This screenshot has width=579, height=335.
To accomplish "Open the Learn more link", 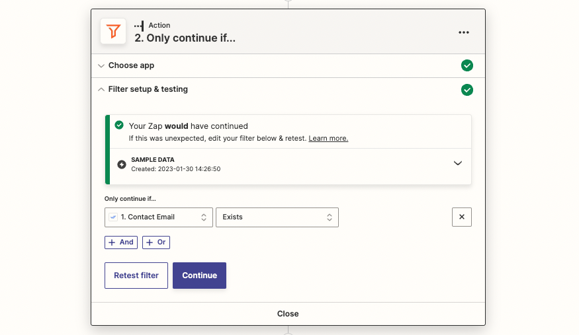I will (x=328, y=139).
